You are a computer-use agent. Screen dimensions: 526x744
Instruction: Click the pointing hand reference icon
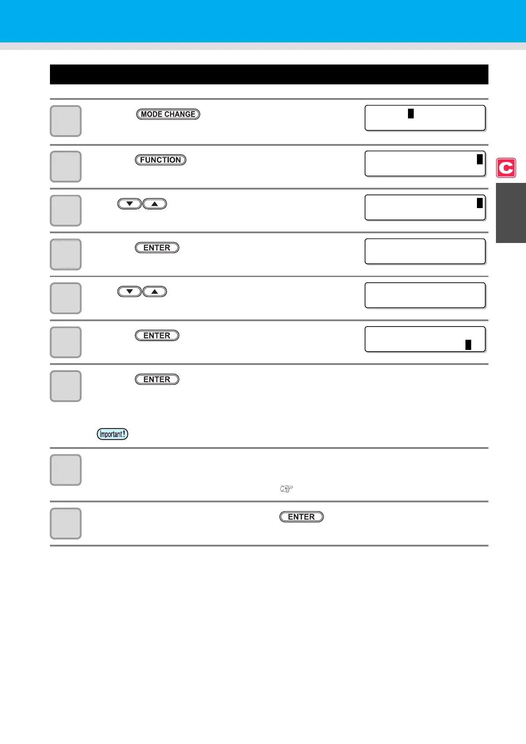286,489
